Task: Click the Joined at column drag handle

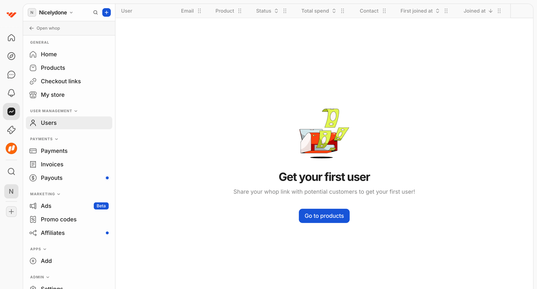Action: [499, 11]
